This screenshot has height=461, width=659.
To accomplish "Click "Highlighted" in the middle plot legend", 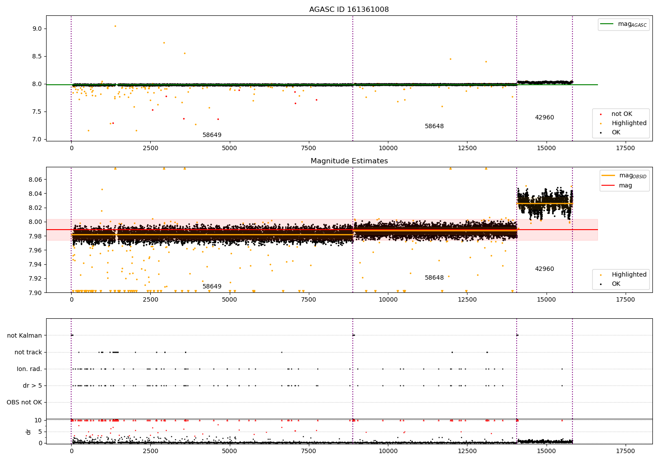I will [629, 275].
